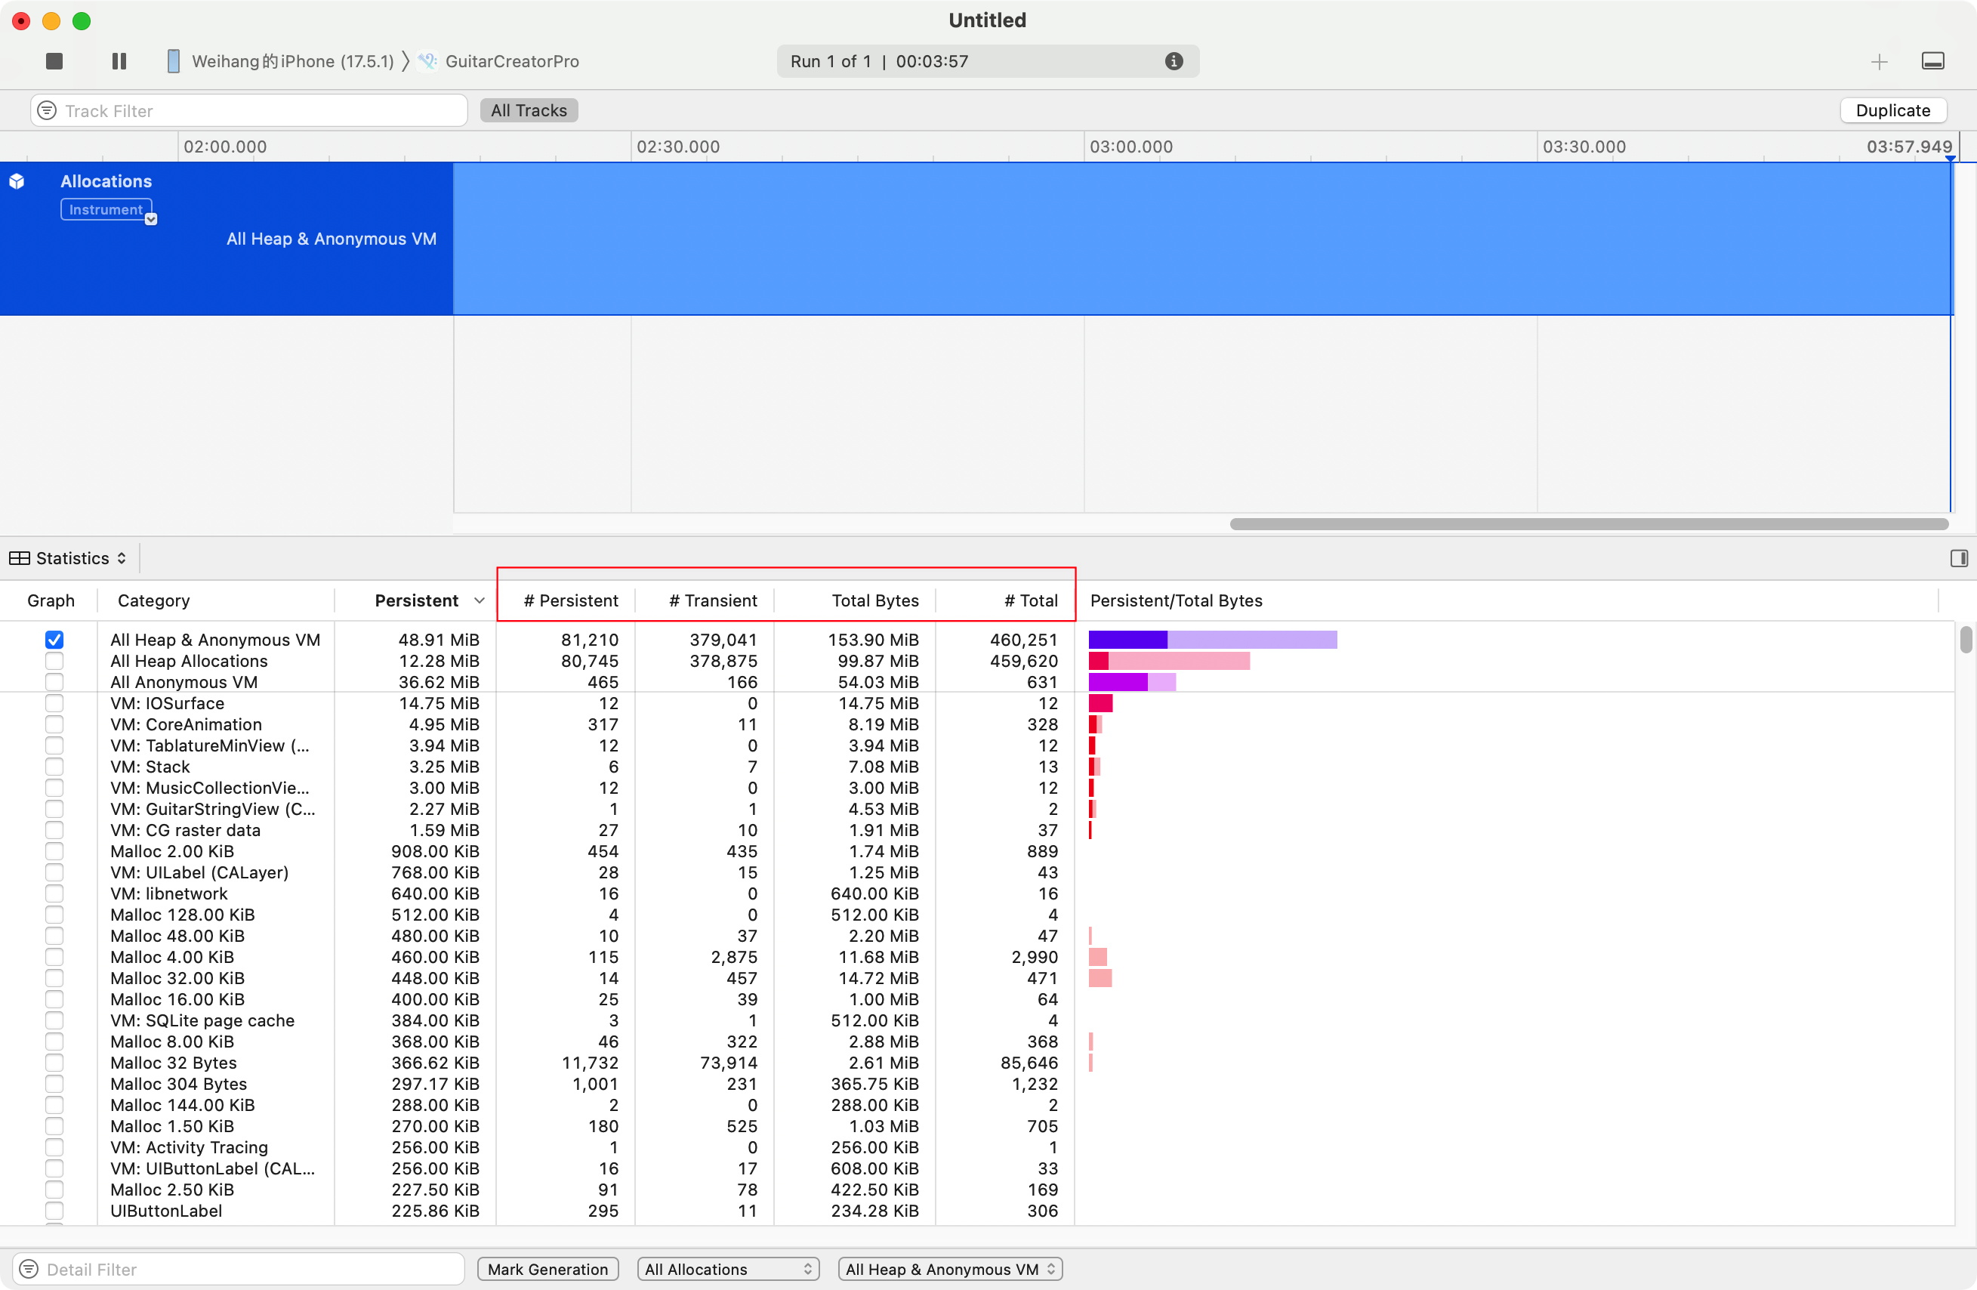Open the All Allocations lifespan dropdown
The image size is (1977, 1290).
728,1268
